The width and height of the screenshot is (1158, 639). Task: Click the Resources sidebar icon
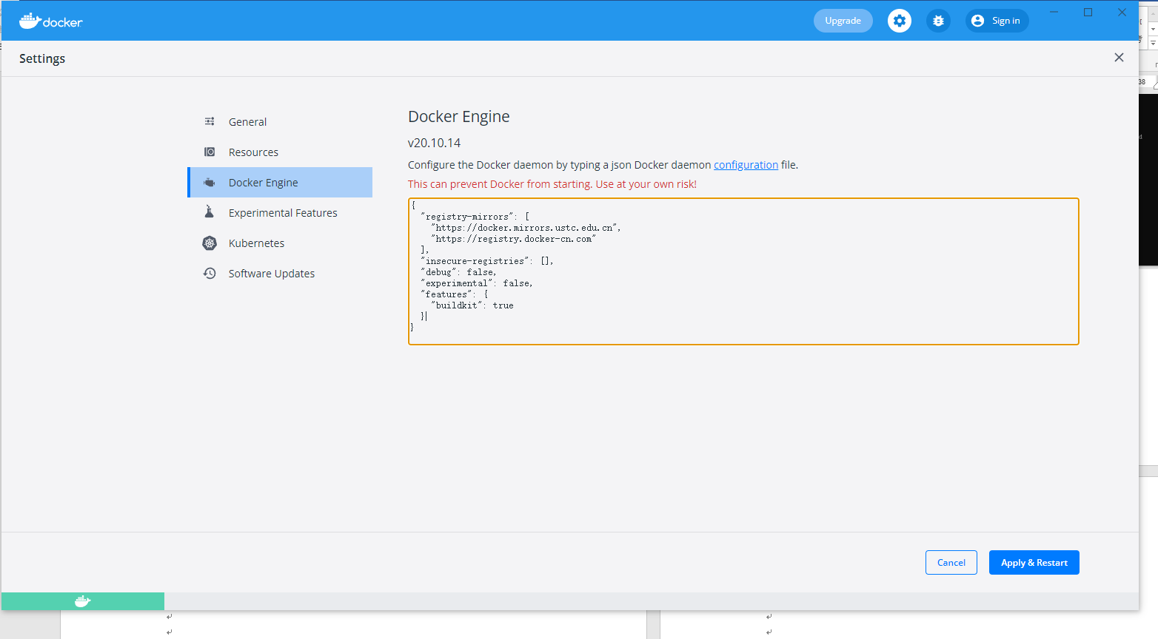point(210,152)
